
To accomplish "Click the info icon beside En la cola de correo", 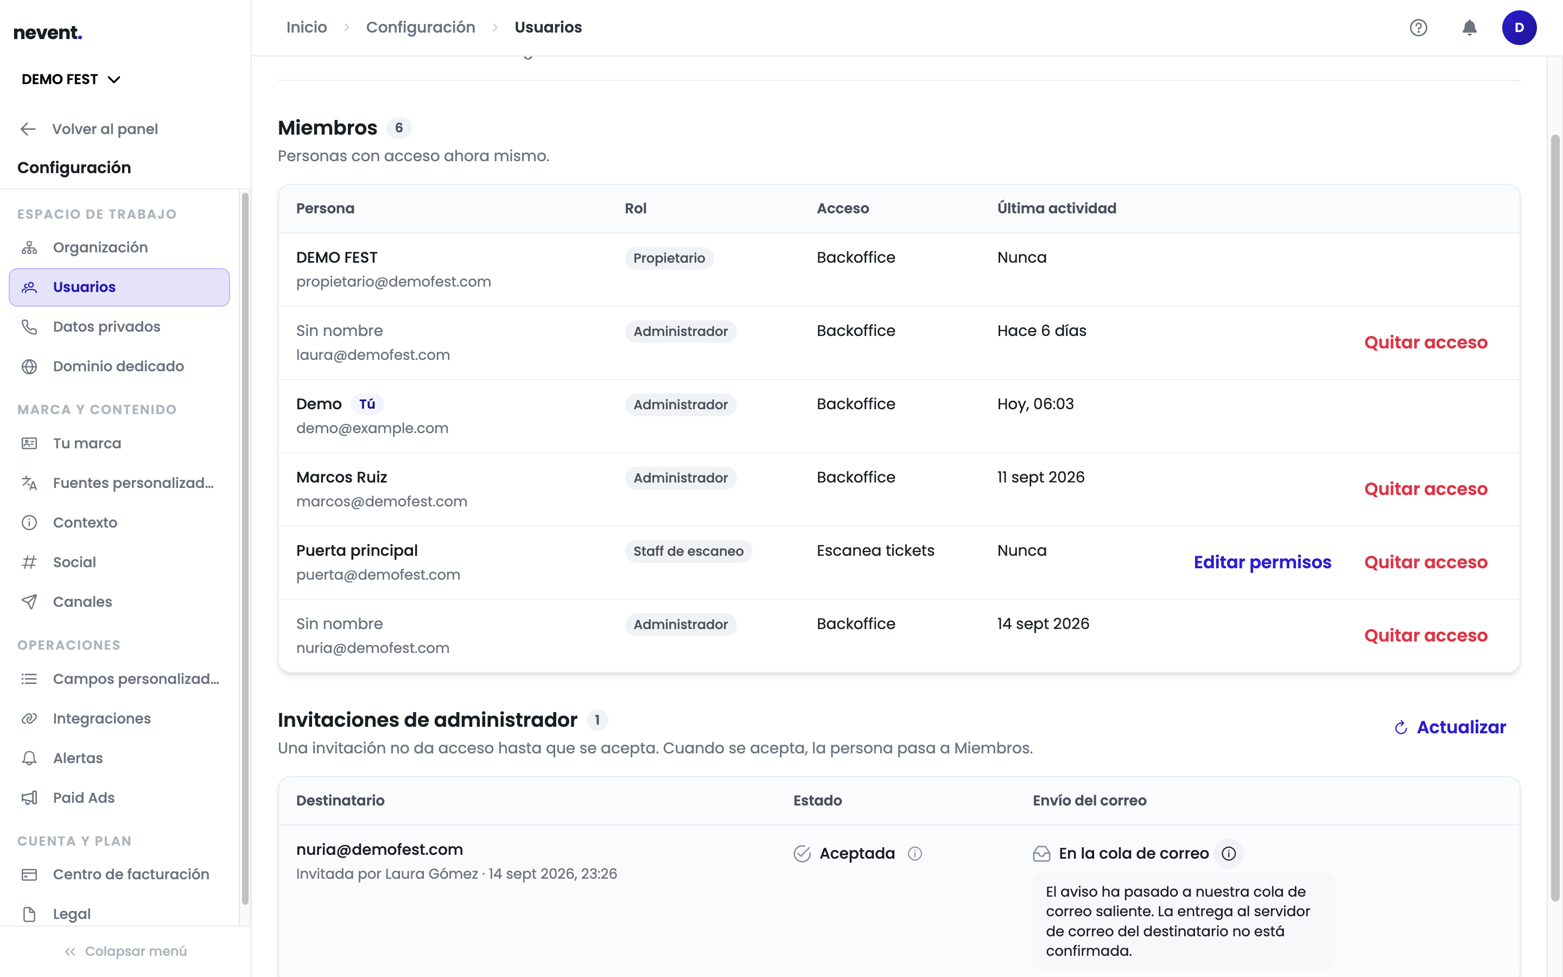I will [x=1229, y=854].
